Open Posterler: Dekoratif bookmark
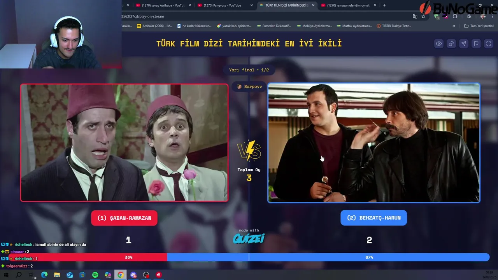The width and height of the screenshot is (498, 280). (274, 26)
